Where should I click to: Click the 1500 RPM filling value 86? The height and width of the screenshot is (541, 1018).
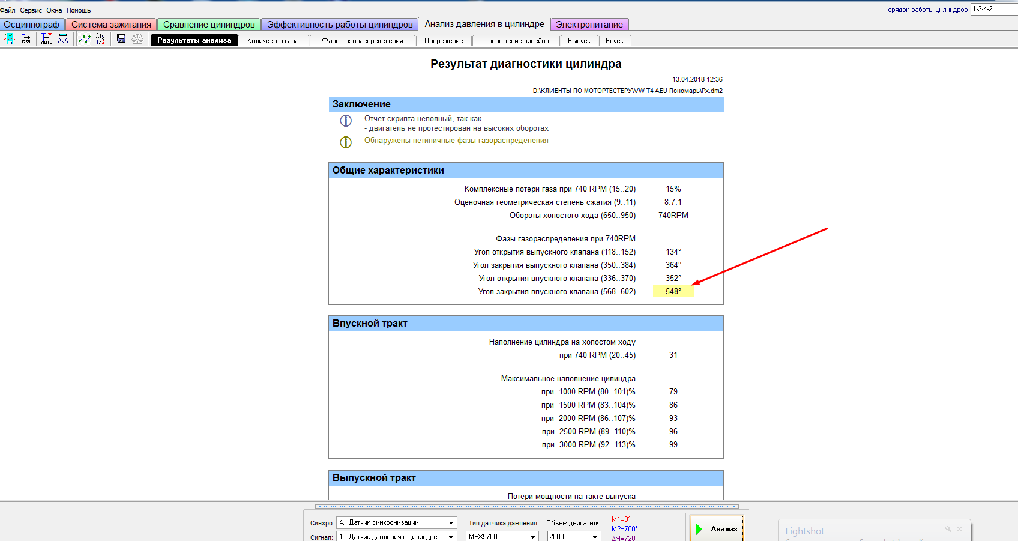(673, 405)
